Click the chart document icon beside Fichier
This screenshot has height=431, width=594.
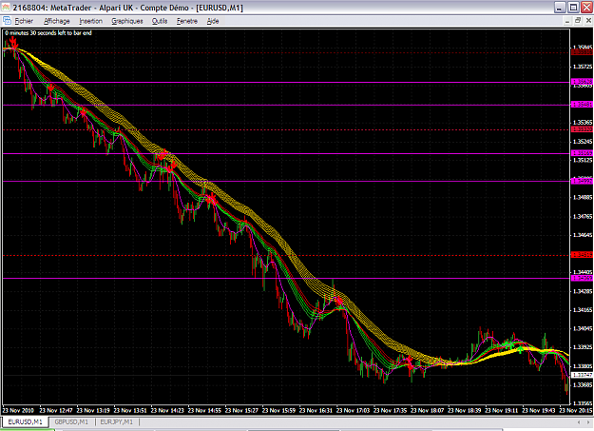7,21
